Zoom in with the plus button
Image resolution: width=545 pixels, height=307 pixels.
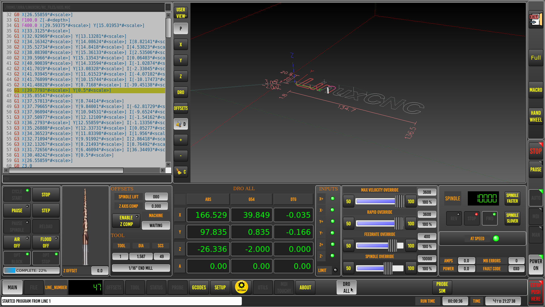tap(181, 140)
